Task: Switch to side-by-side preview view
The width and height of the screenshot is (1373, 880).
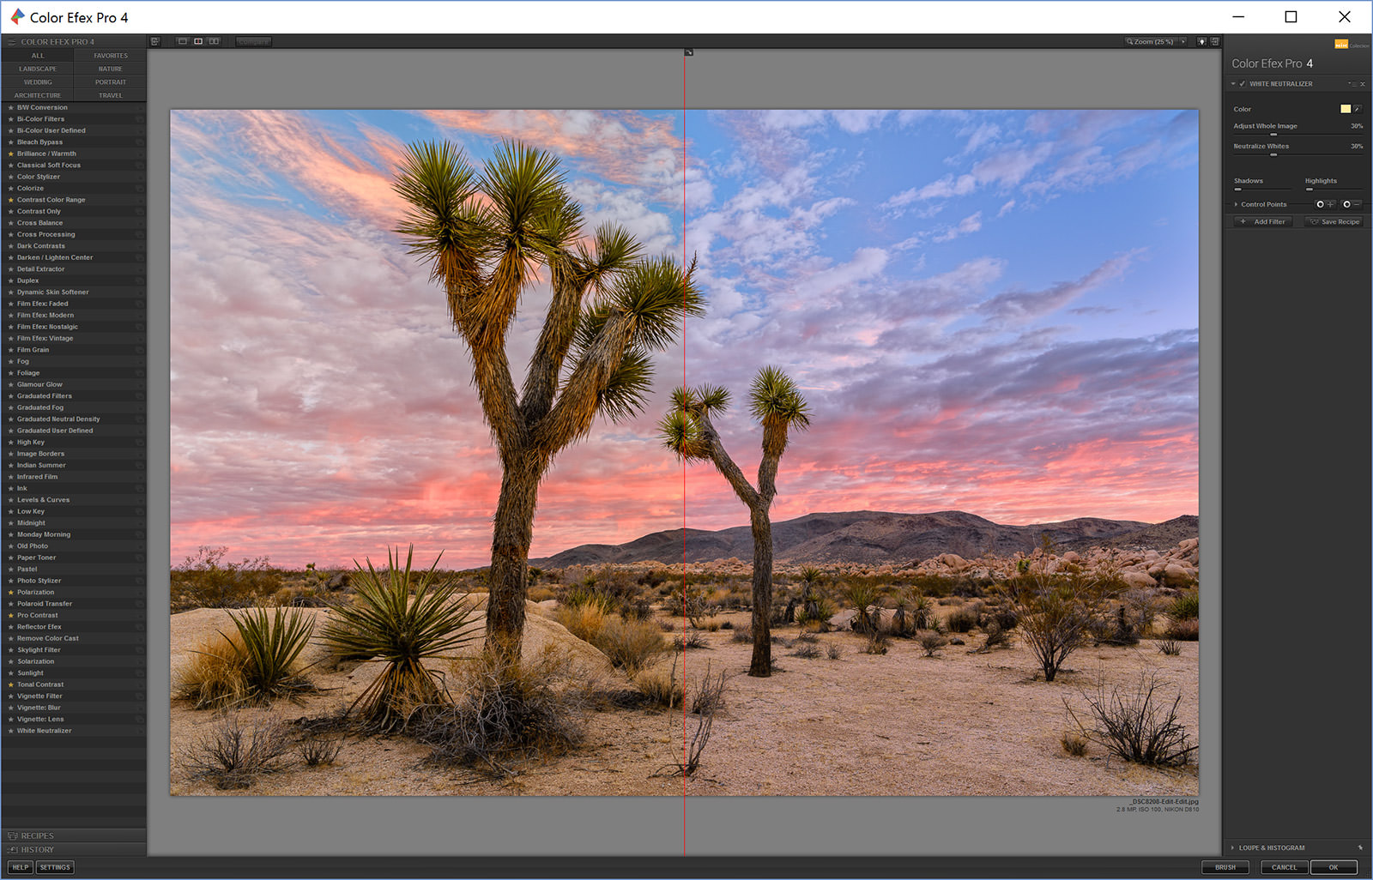Action: click(214, 41)
